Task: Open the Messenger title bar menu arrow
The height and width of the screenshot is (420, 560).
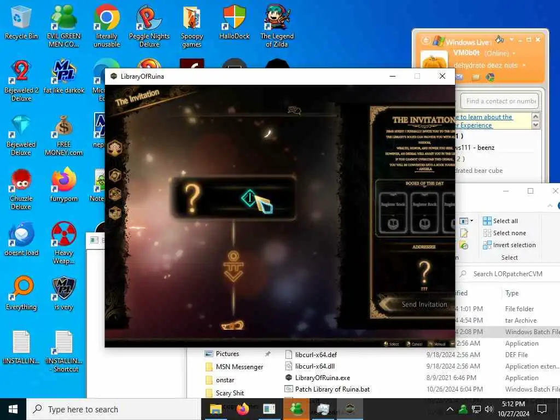Action: tap(512, 39)
